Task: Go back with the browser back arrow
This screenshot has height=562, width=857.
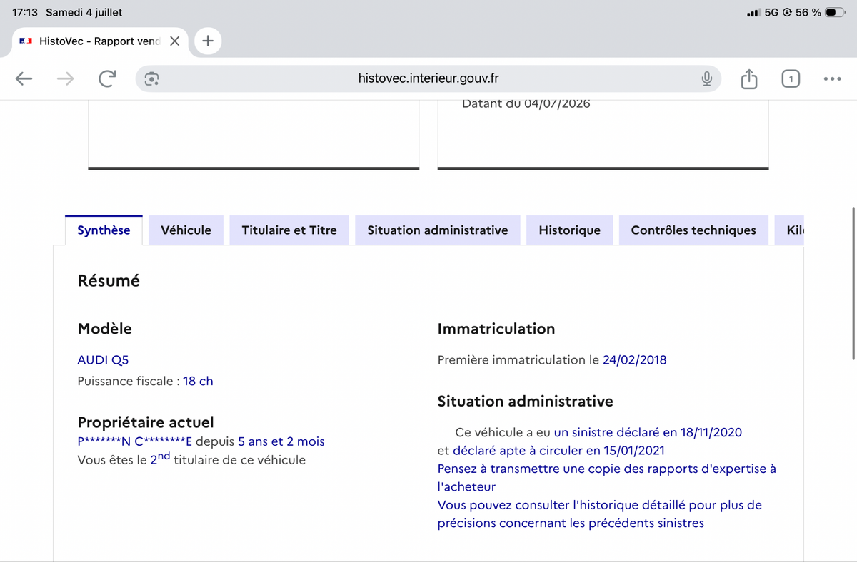Action: [x=24, y=78]
